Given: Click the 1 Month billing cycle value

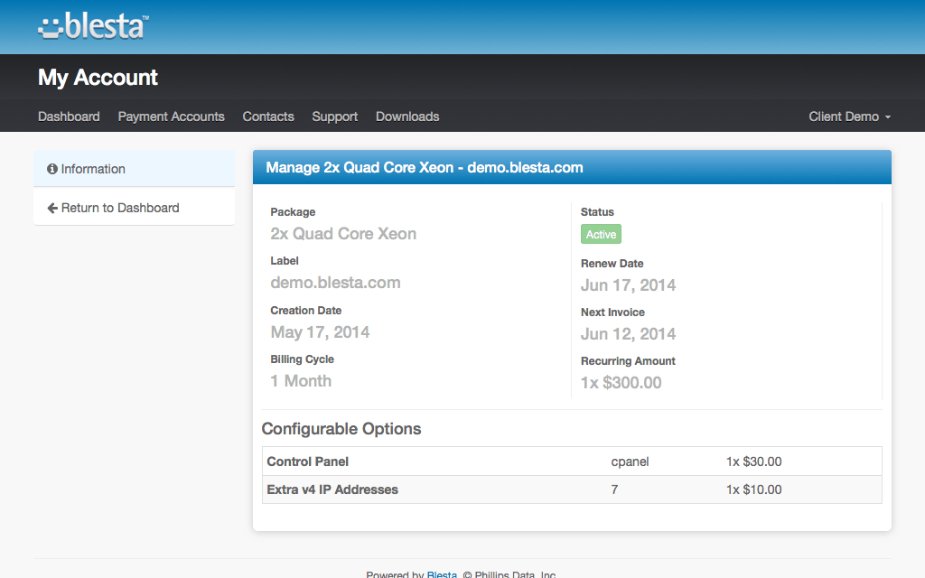Looking at the screenshot, I should click(301, 381).
